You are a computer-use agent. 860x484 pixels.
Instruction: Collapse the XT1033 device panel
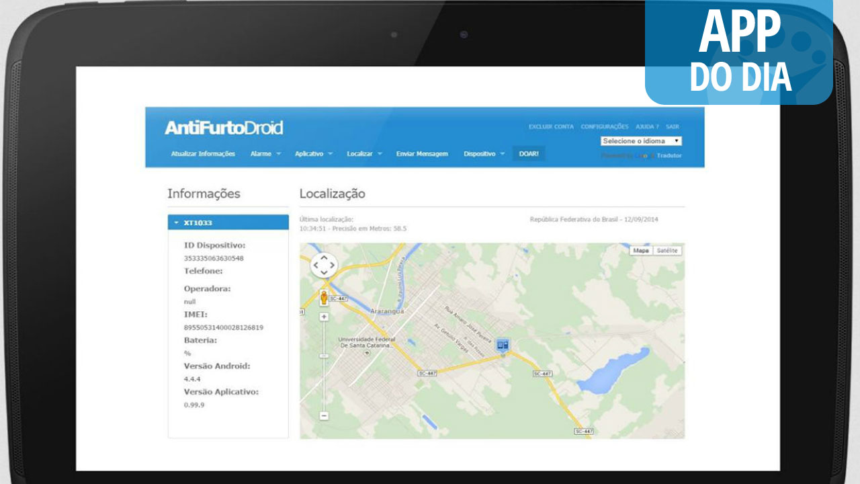point(177,222)
